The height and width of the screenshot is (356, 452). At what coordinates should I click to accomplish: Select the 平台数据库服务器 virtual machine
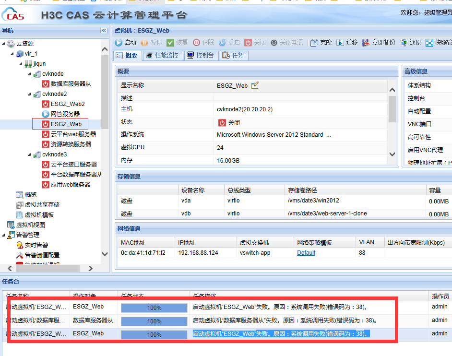[x=71, y=175]
